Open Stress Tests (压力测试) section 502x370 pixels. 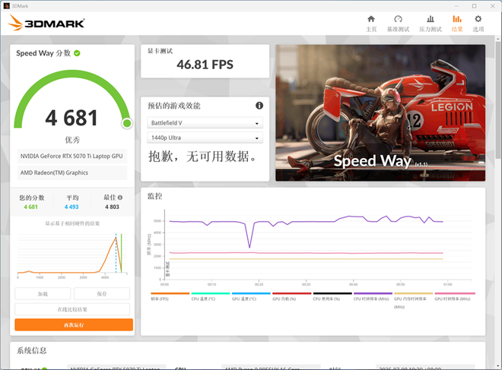coord(430,23)
